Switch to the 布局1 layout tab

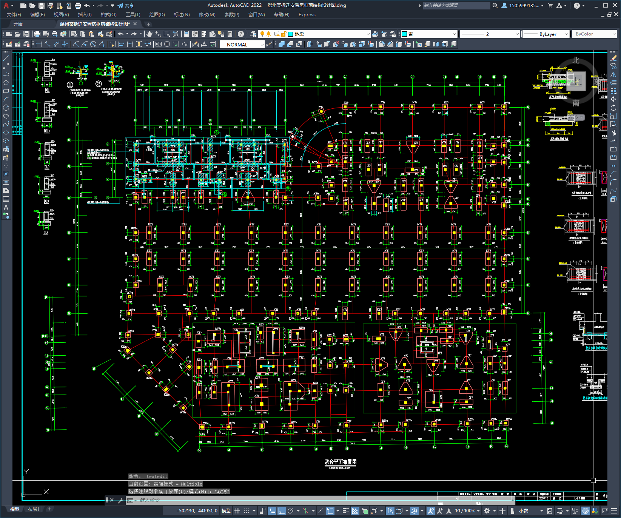click(x=34, y=509)
